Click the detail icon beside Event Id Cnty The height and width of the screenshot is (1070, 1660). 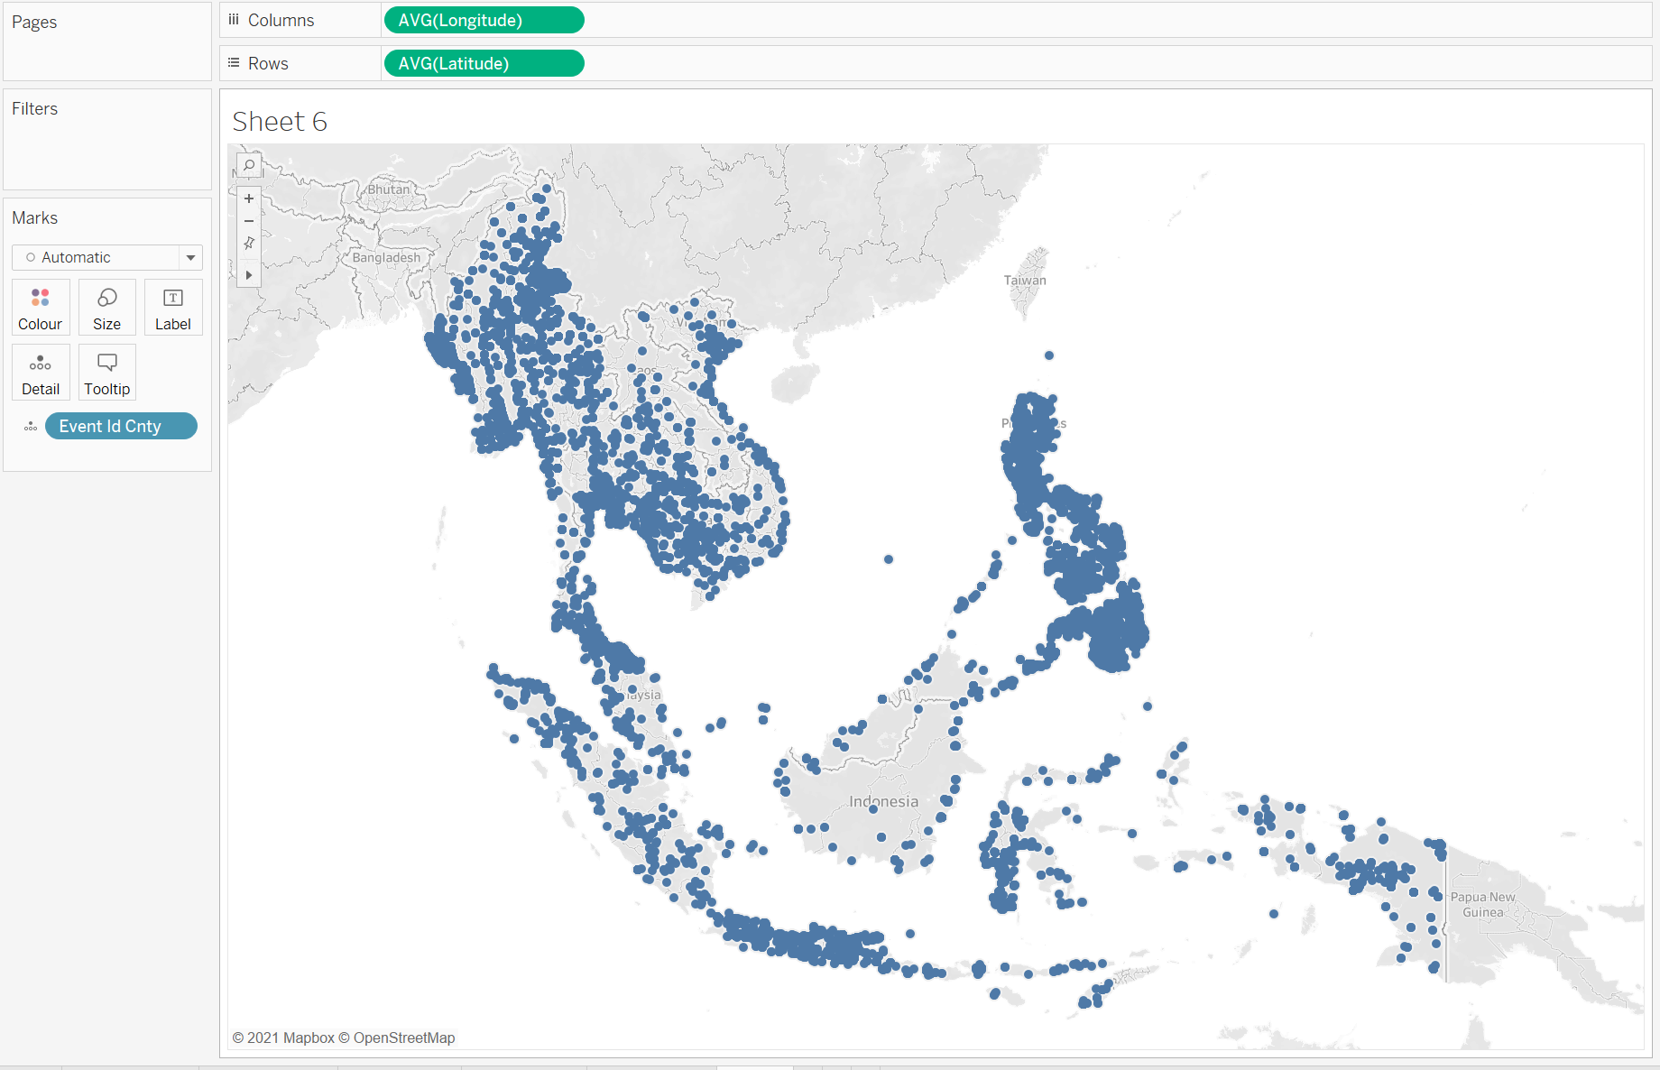click(x=31, y=427)
